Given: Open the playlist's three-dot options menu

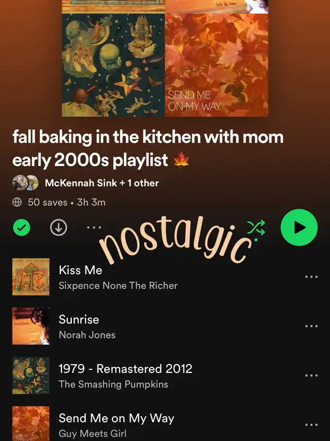Looking at the screenshot, I should click(x=94, y=227).
